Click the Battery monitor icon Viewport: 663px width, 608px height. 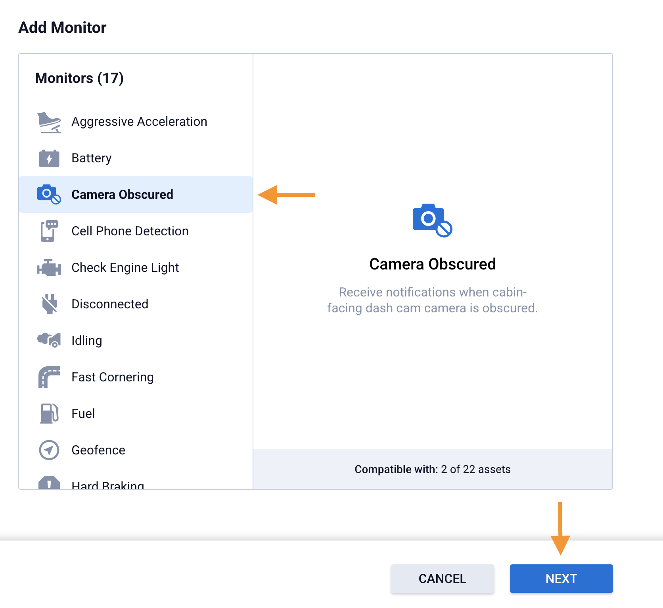pos(49,158)
